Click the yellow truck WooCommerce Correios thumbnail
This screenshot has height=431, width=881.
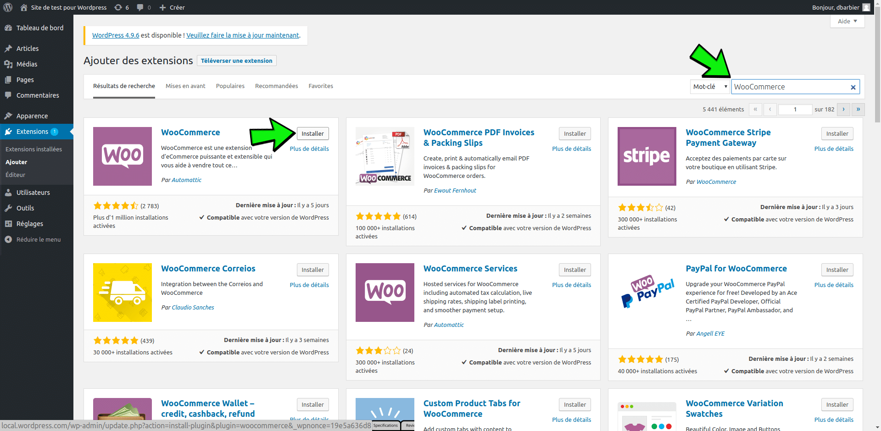[x=123, y=293]
